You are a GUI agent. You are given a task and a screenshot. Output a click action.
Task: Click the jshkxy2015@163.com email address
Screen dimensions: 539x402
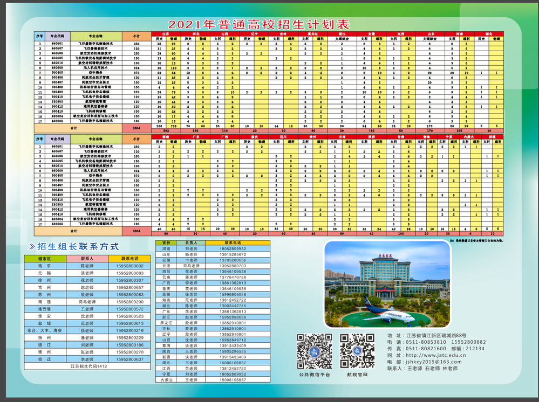pyautogui.click(x=433, y=362)
